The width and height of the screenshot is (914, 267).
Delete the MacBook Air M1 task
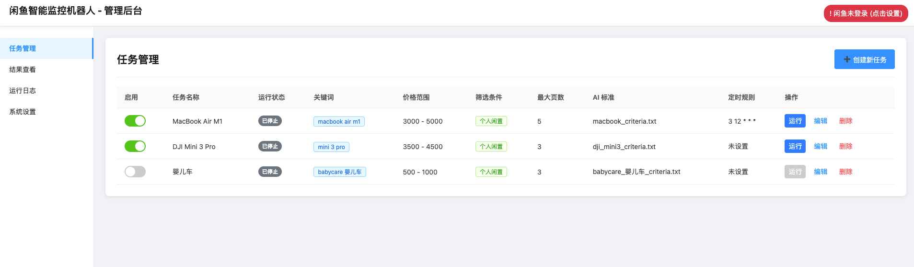pos(845,121)
